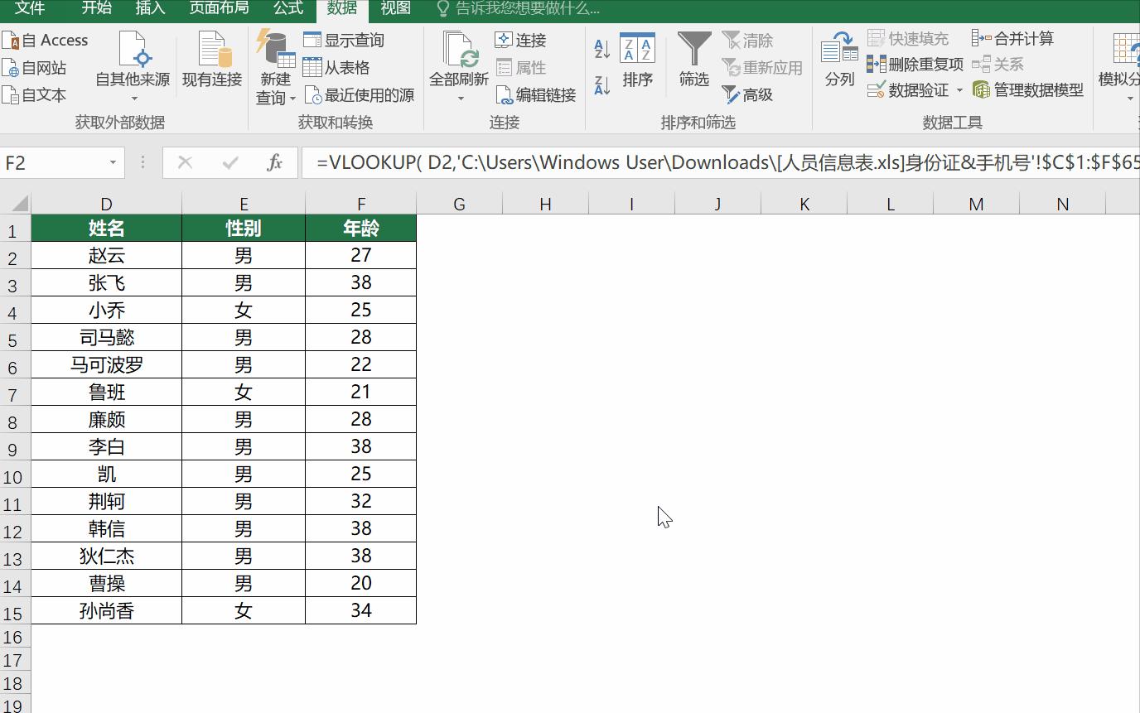Click the Tell Me lightbulb search box

518,9
